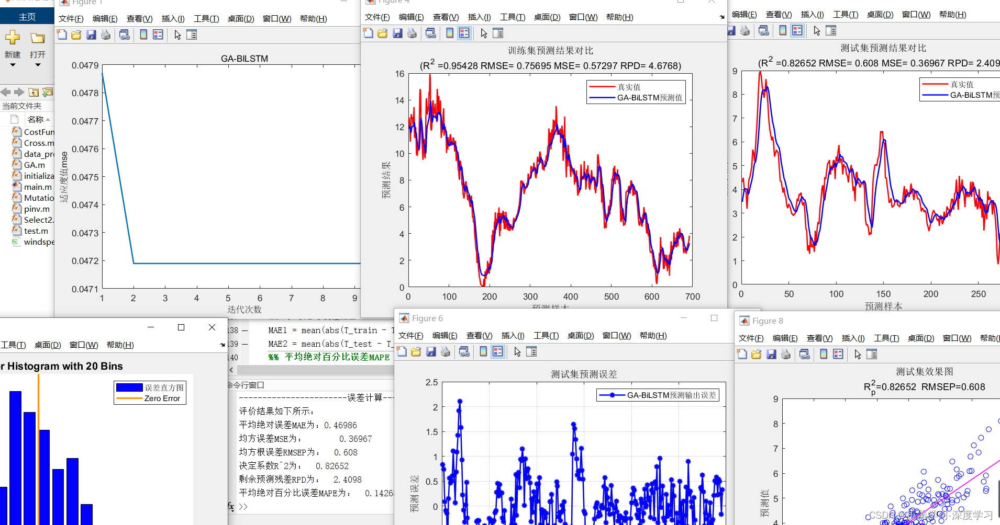The image size is (1000, 525).
Task: Expand the 新建 dropdown arrow
Action: (x=13, y=65)
